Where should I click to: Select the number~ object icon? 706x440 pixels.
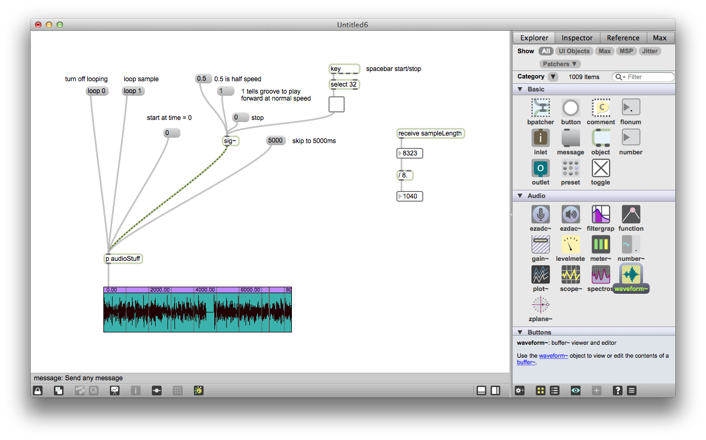click(x=631, y=244)
